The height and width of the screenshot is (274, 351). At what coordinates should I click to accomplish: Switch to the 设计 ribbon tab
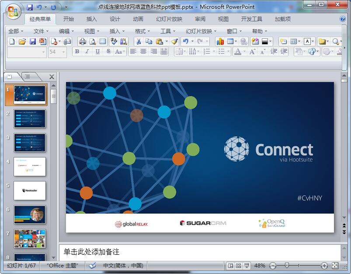(x=115, y=19)
